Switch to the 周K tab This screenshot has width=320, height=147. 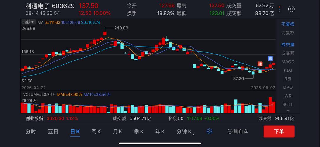coord(96,131)
